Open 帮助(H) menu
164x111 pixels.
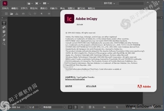pos(91,8)
